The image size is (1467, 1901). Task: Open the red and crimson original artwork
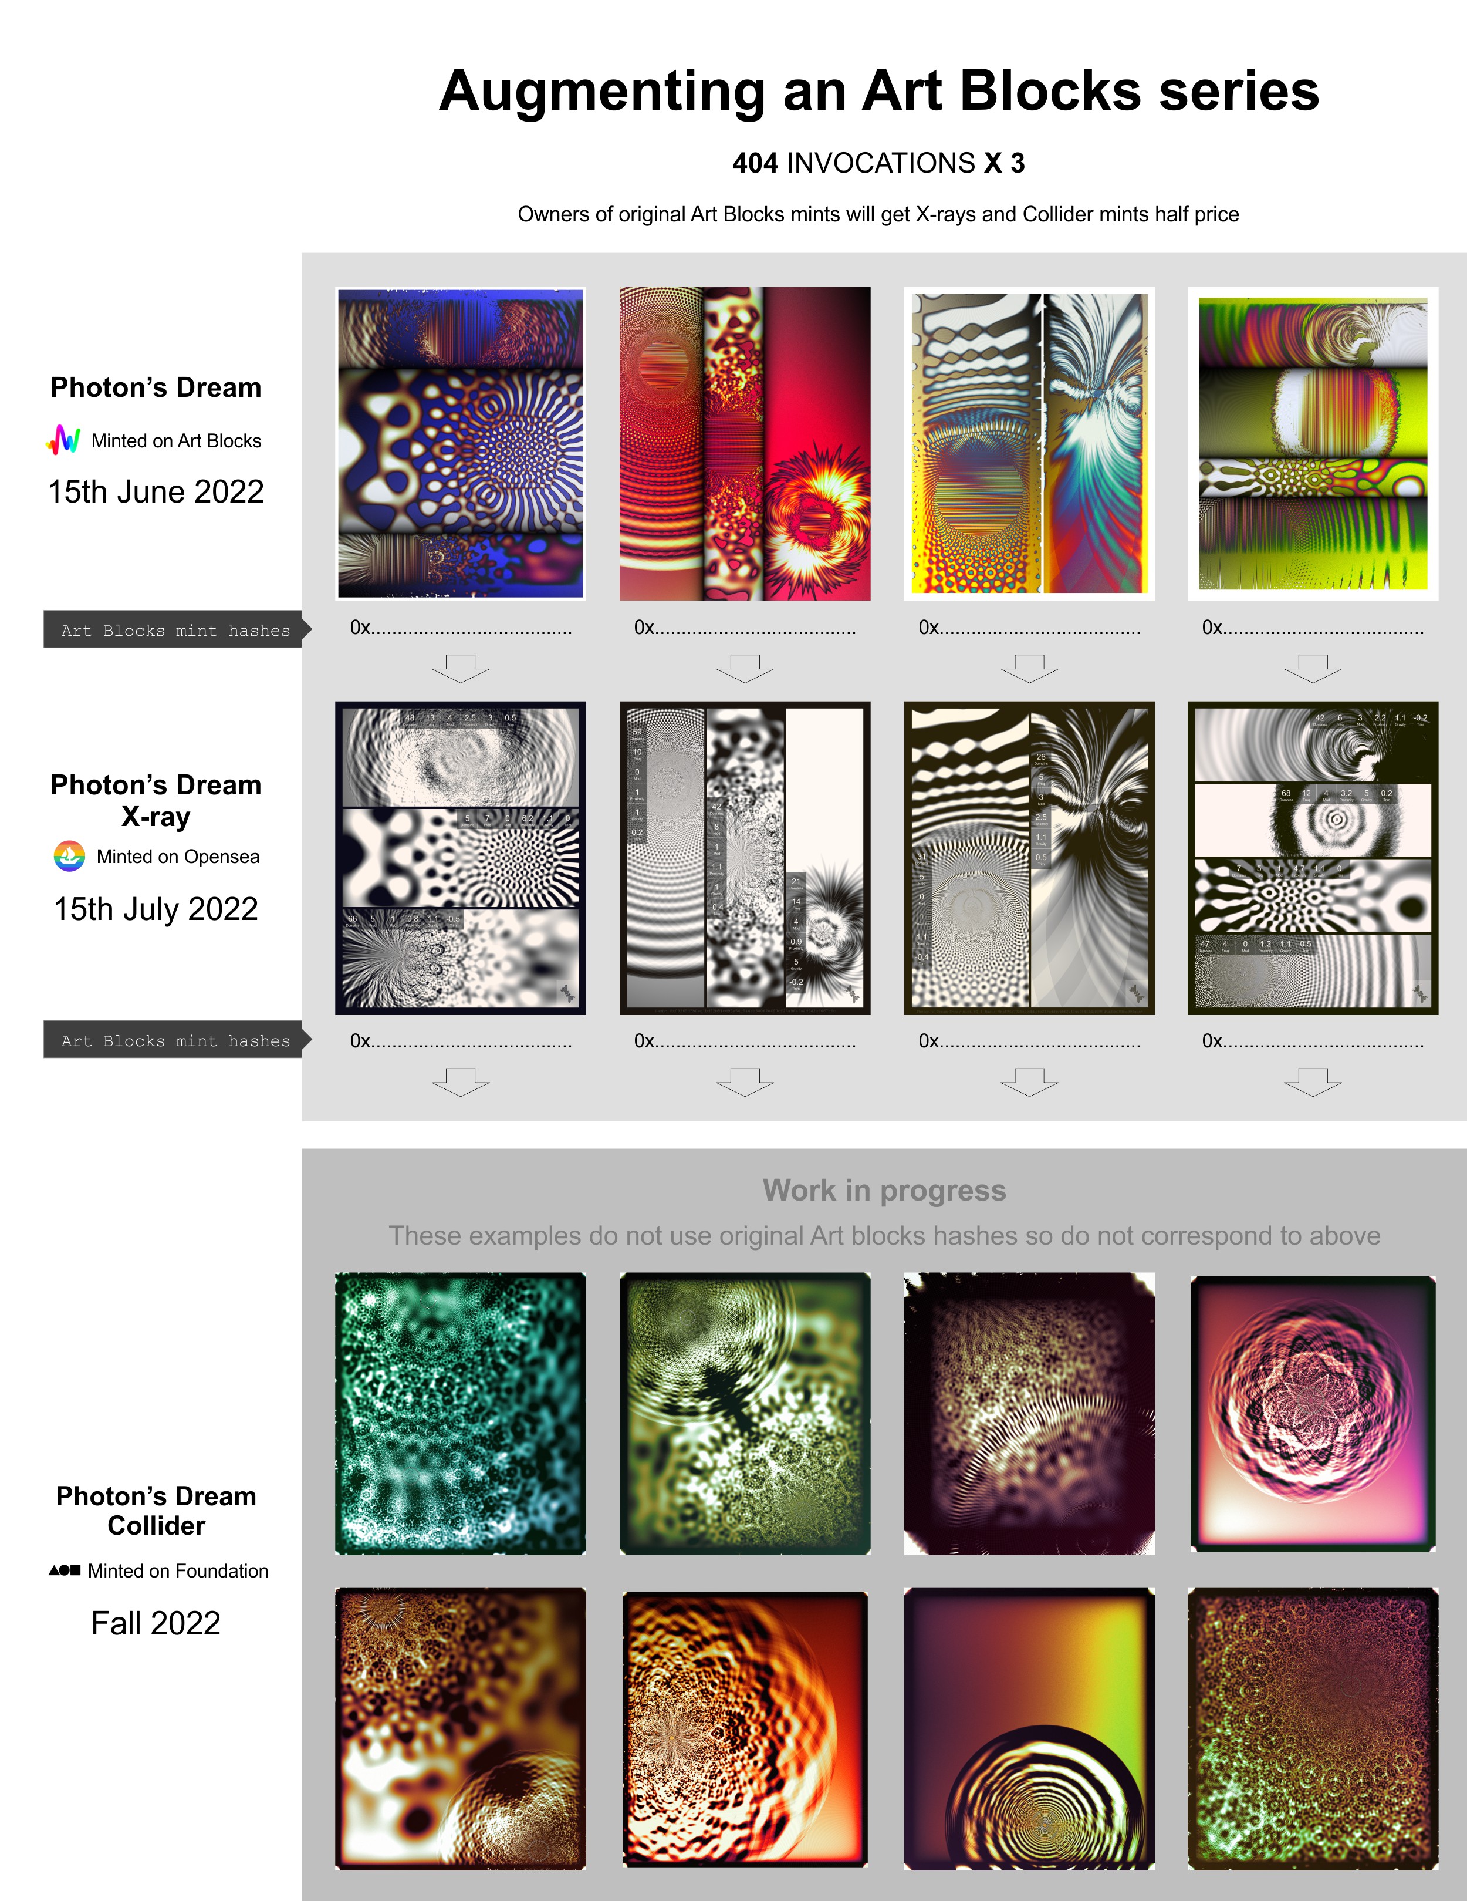pyautogui.click(x=745, y=443)
